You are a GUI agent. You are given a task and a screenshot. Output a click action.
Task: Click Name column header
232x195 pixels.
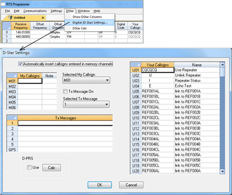(x=197, y=65)
